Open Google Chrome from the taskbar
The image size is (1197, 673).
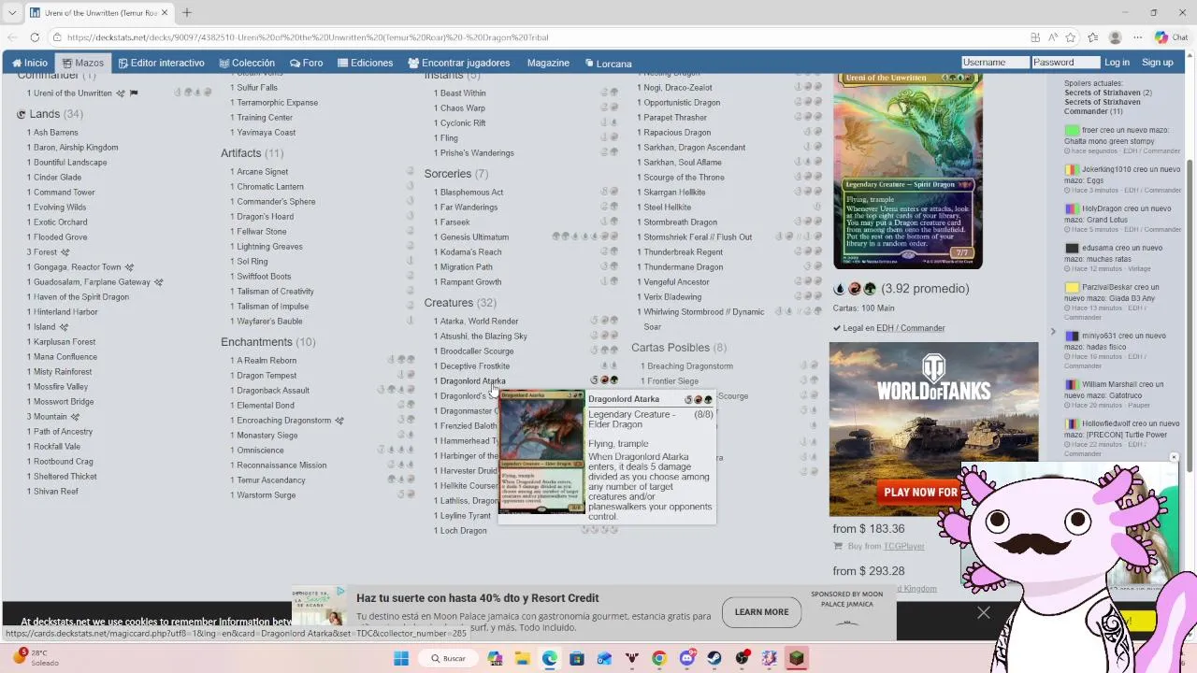tap(659, 658)
